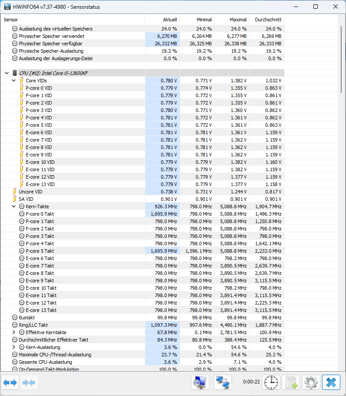Start logging with the document plus icon

point(291,382)
